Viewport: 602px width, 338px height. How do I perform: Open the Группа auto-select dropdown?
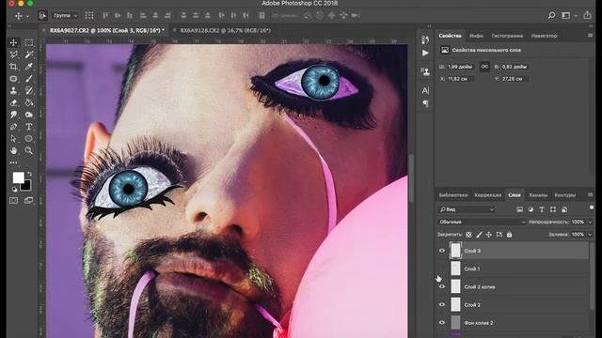click(x=65, y=15)
